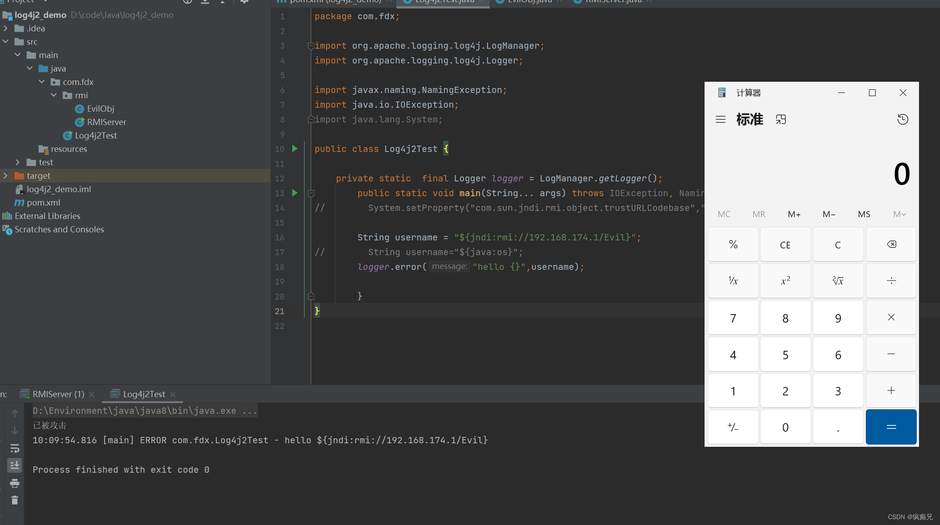Select the log4j2_demo project root
Screen dimensions: 940x525
(40, 15)
